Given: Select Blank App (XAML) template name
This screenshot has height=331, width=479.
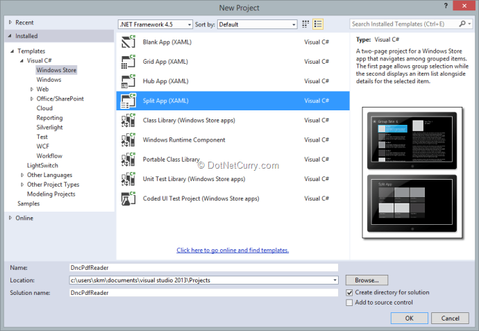Looking at the screenshot, I should pyautogui.click(x=167, y=42).
